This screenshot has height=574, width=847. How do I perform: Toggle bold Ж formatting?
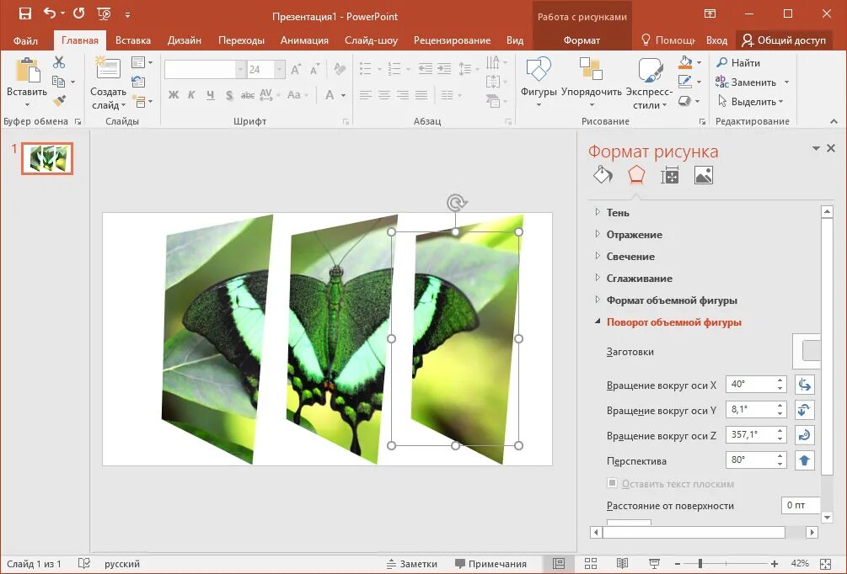click(173, 95)
